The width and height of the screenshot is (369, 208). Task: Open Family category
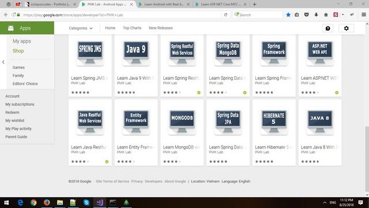click(18, 76)
